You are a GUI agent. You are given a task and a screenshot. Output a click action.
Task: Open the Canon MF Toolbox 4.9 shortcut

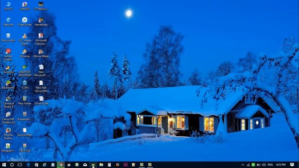click(x=8, y=118)
